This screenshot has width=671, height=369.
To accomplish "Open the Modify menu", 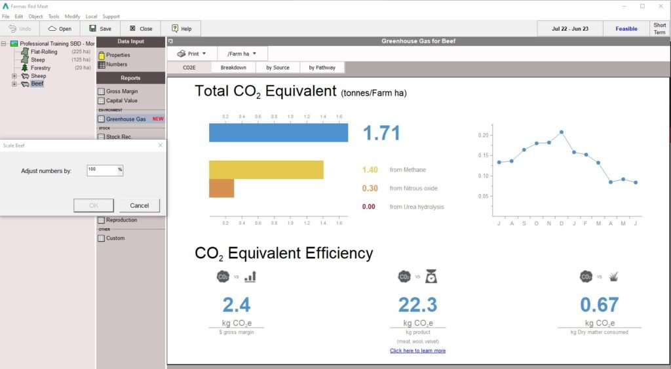I will tap(72, 16).
